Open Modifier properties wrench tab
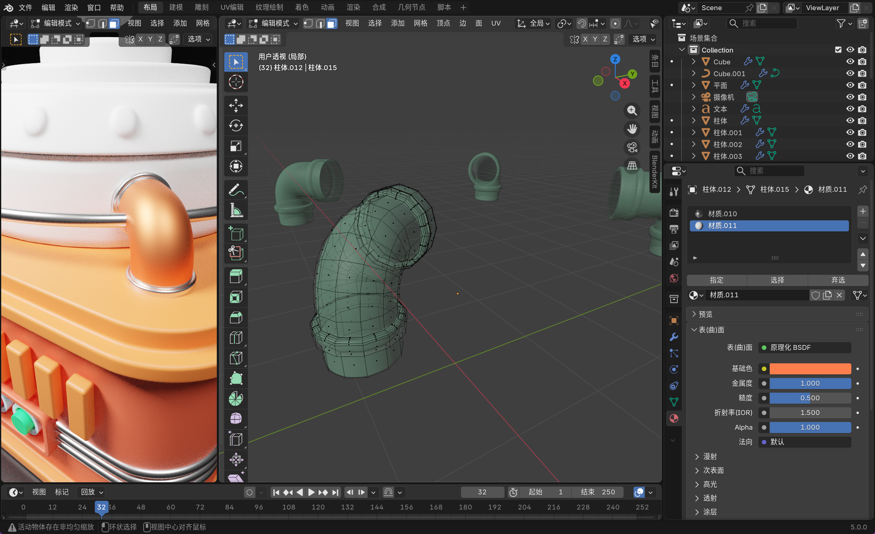875x534 pixels. click(674, 337)
